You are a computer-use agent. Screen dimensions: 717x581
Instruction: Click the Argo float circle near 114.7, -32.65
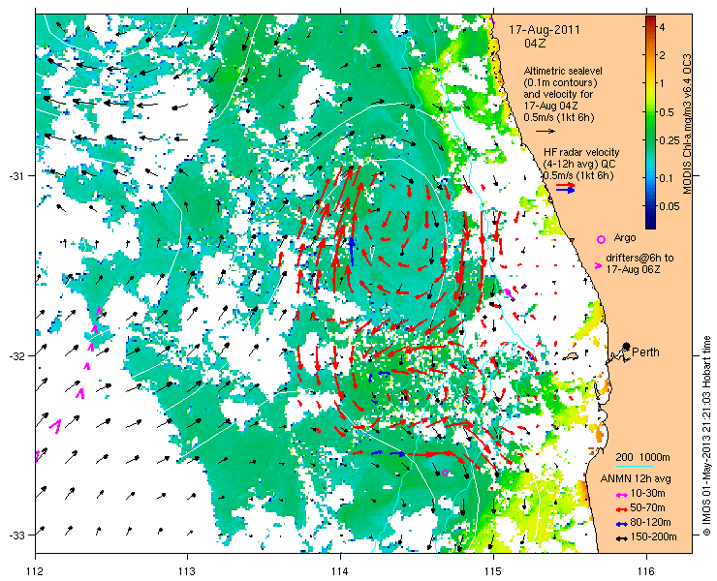(445, 474)
